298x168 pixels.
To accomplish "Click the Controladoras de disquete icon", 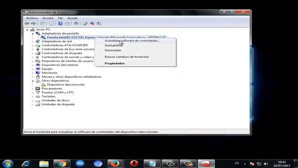I will click(x=38, y=53).
